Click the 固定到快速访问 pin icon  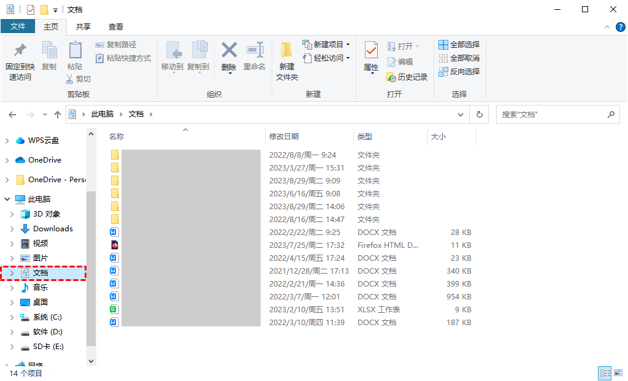(x=20, y=50)
